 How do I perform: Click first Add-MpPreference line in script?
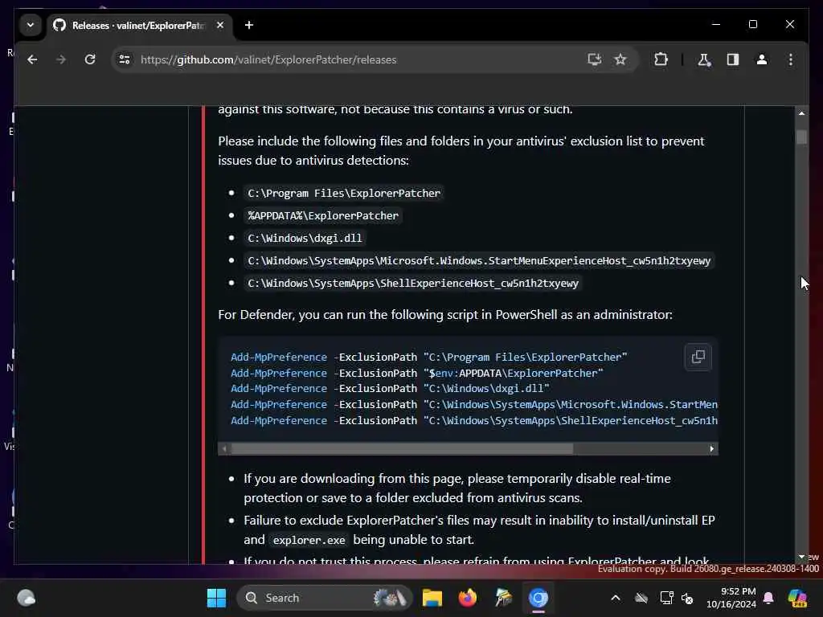429,357
